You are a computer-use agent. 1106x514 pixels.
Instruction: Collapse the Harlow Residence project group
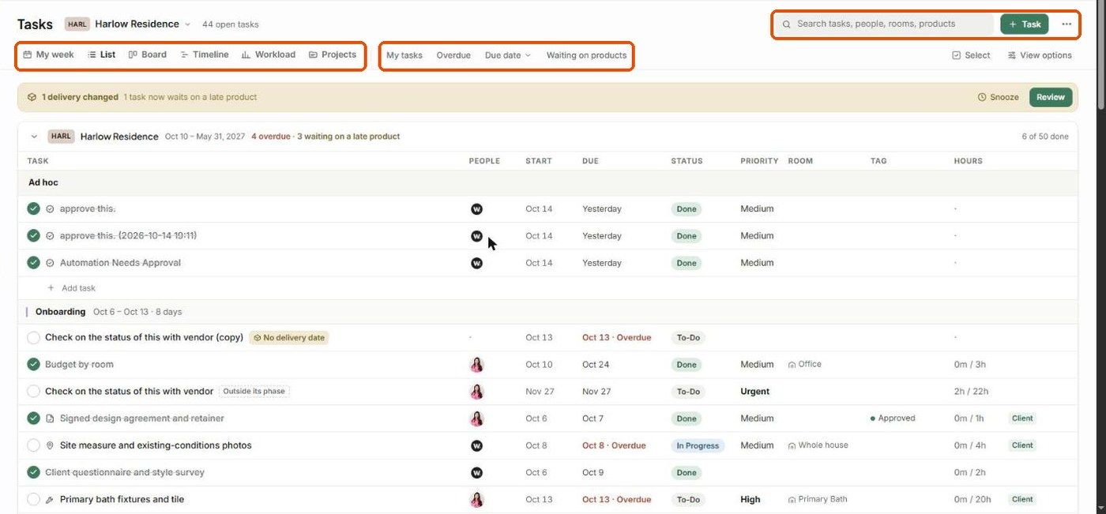(34, 137)
